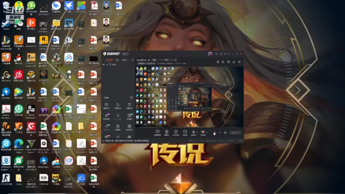Open the Tencent Video shortcut
The width and height of the screenshot is (345, 194).
[19, 93]
